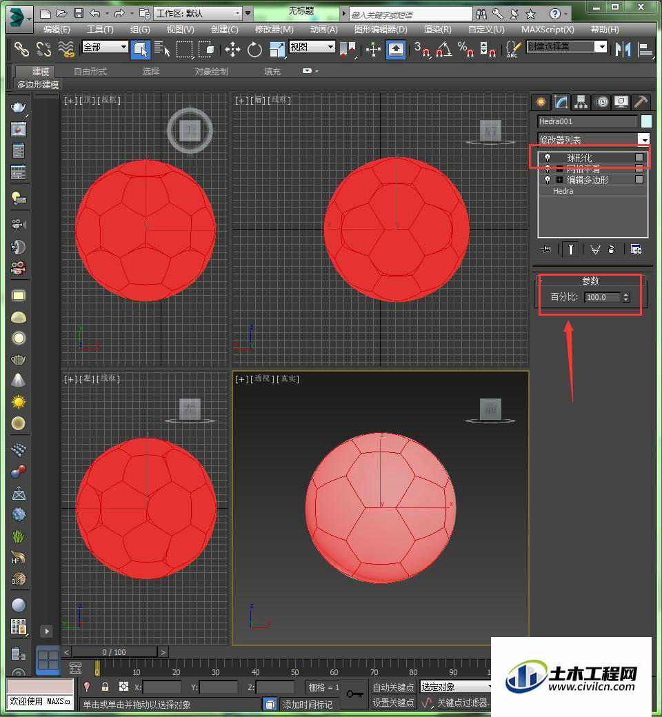
Task: Collapse the 参数 rollout header
Action: click(590, 281)
